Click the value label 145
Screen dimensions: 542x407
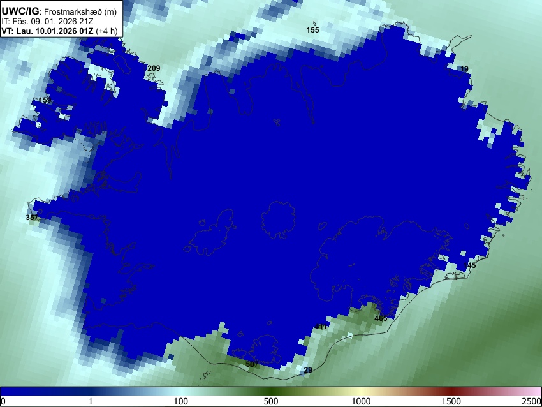tap(470, 265)
